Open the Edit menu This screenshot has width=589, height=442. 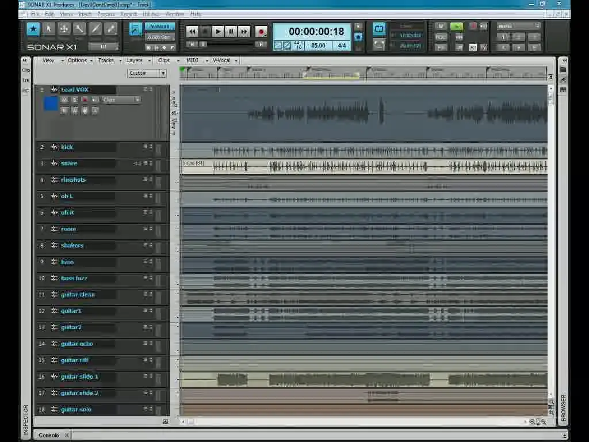tap(49, 14)
